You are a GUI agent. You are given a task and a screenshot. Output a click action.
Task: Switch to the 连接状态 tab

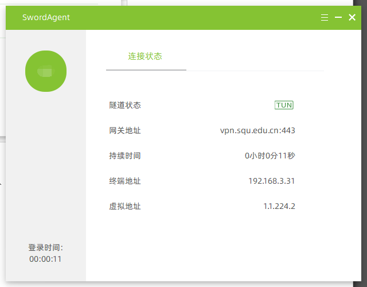(145, 56)
